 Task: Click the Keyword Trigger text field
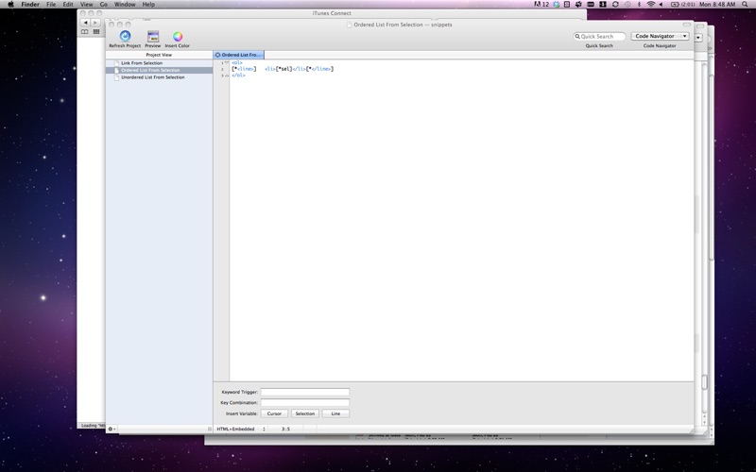[x=304, y=392]
